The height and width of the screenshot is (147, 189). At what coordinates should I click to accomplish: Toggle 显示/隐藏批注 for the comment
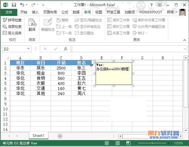click(x=88, y=20)
